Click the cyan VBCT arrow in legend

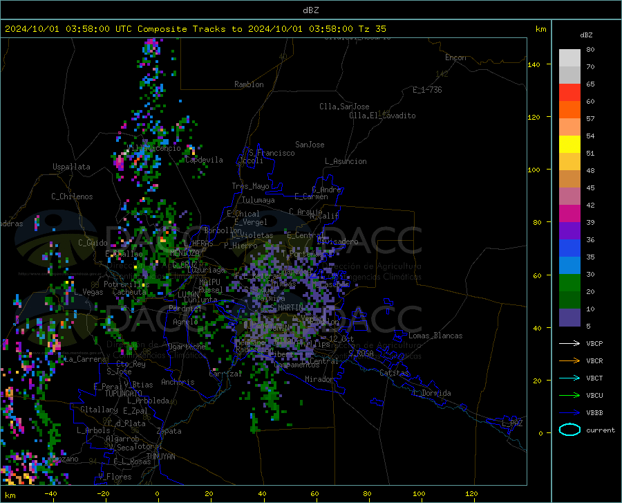tap(569, 378)
